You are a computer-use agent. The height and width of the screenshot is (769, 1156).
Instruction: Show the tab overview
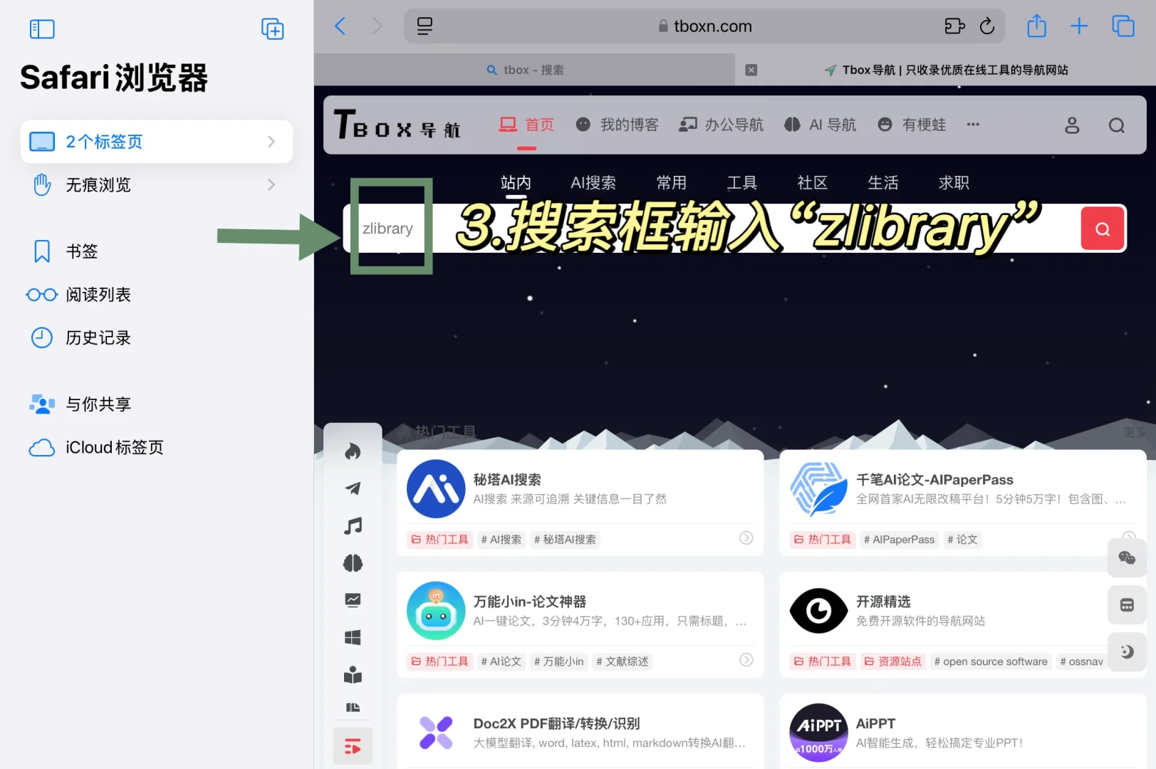point(1123,26)
